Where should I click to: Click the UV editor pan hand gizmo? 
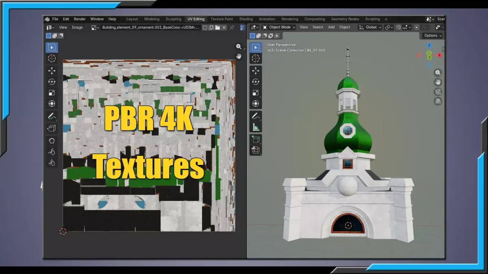click(x=239, y=56)
